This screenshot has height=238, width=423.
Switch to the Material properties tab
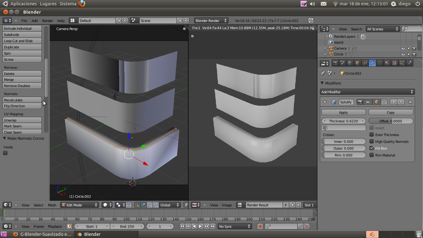pos(387,63)
